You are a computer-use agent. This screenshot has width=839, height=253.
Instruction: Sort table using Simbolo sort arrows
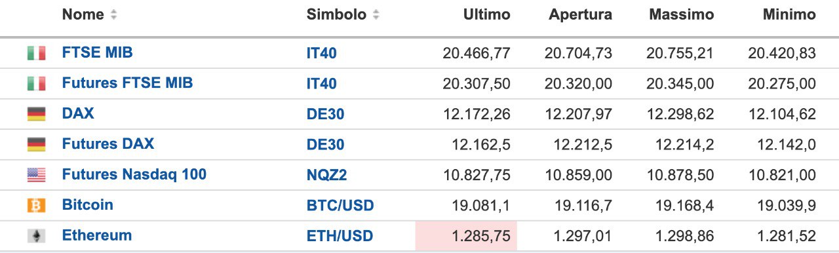tap(376, 15)
